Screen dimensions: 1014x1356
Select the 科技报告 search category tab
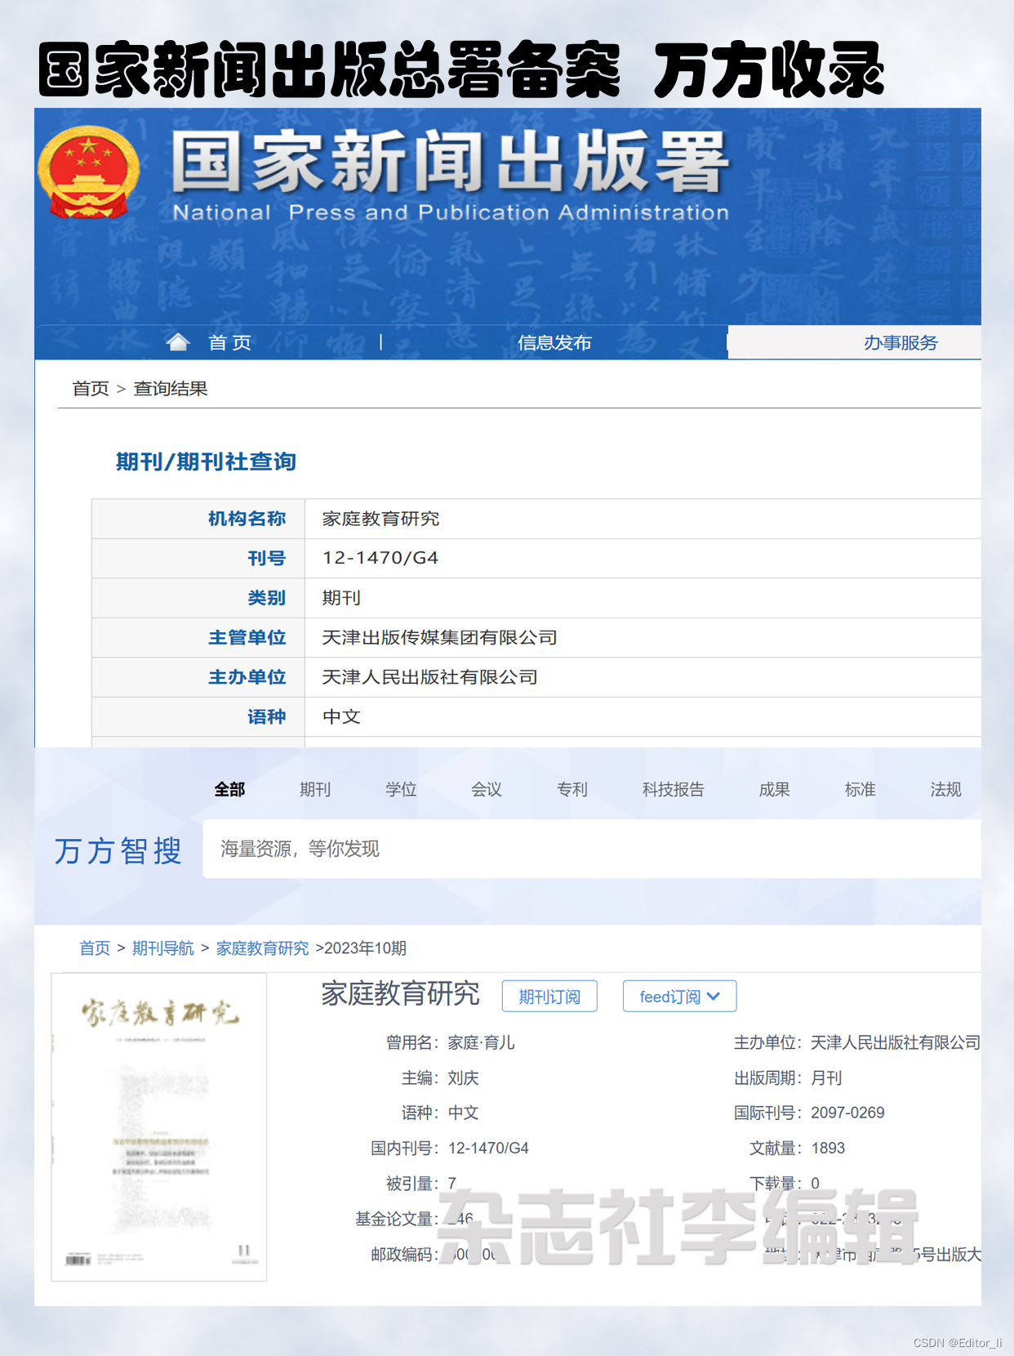tap(673, 789)
